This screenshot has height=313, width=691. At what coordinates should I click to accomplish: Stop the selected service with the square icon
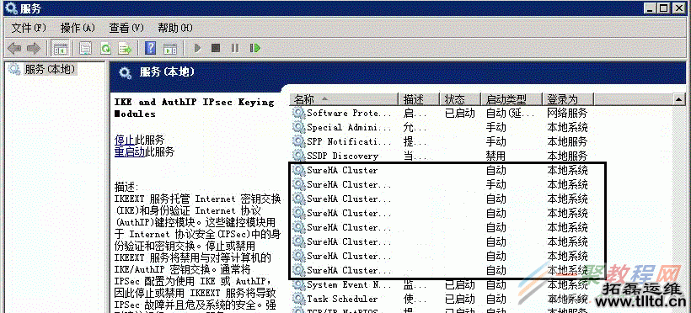(216, 48)
